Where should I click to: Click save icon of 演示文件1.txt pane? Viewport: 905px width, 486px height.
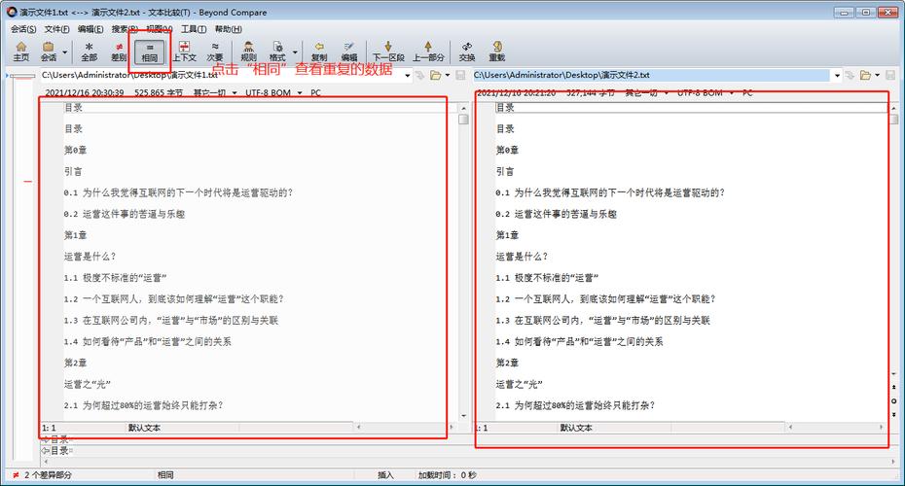(x=460, y=75)
